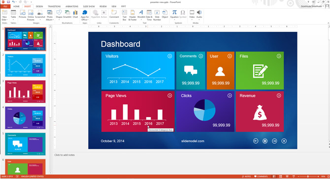Open the Screenshot capture tool
Viewport: 330px width, 179px height.
40,15
